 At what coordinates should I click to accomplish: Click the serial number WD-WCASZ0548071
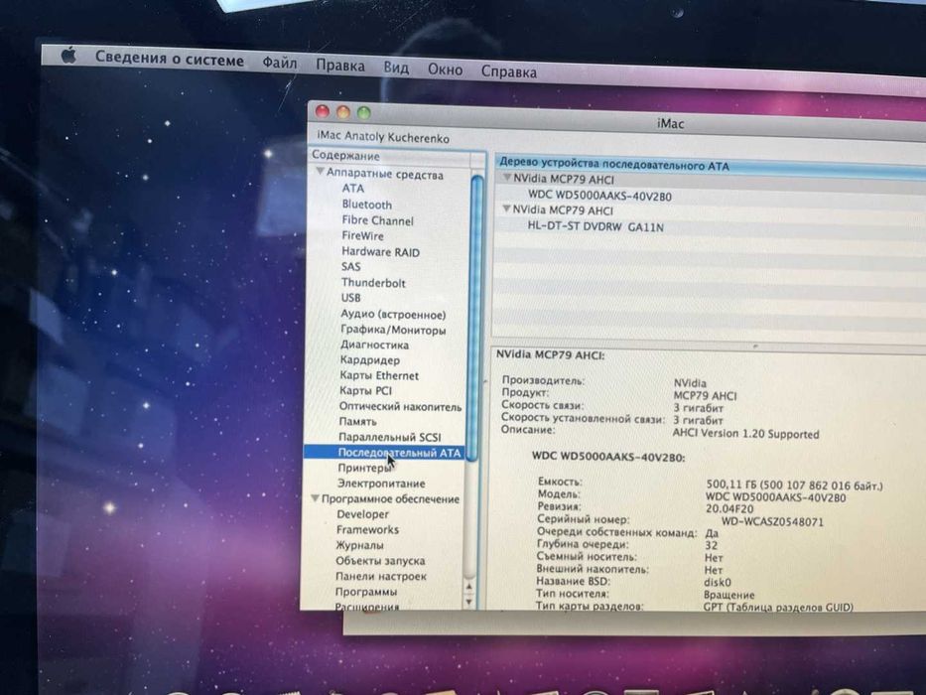(x=772, y=522)
